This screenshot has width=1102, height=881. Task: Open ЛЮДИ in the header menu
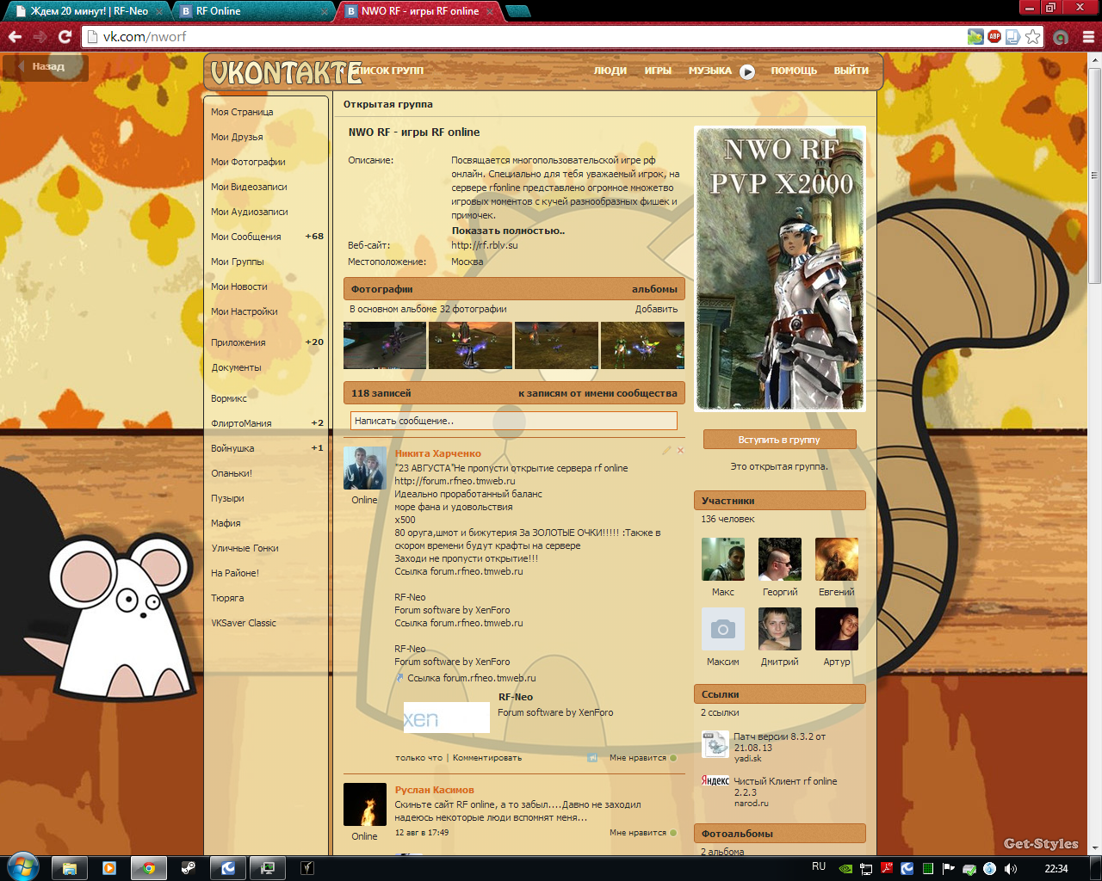610,71
